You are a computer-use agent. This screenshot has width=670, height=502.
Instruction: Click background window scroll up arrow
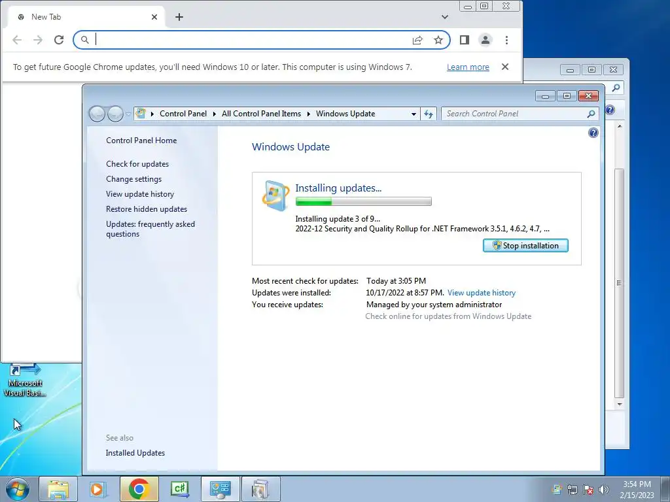click(x=620, y=127)
